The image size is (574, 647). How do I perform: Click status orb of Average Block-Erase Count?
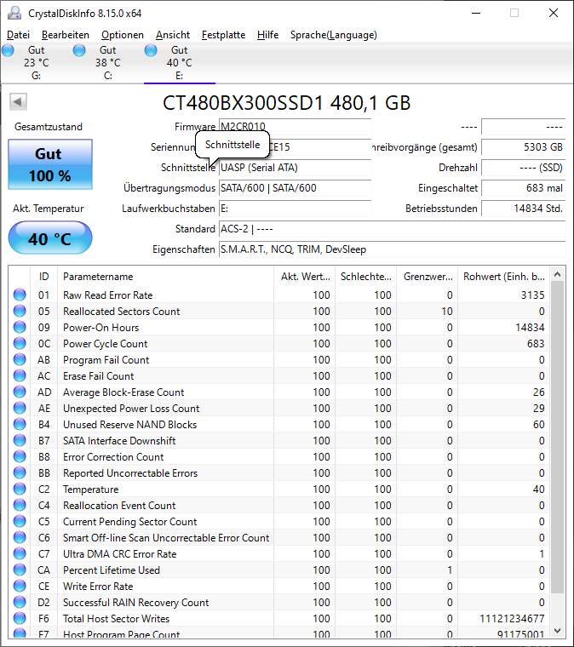coord(20,392)
